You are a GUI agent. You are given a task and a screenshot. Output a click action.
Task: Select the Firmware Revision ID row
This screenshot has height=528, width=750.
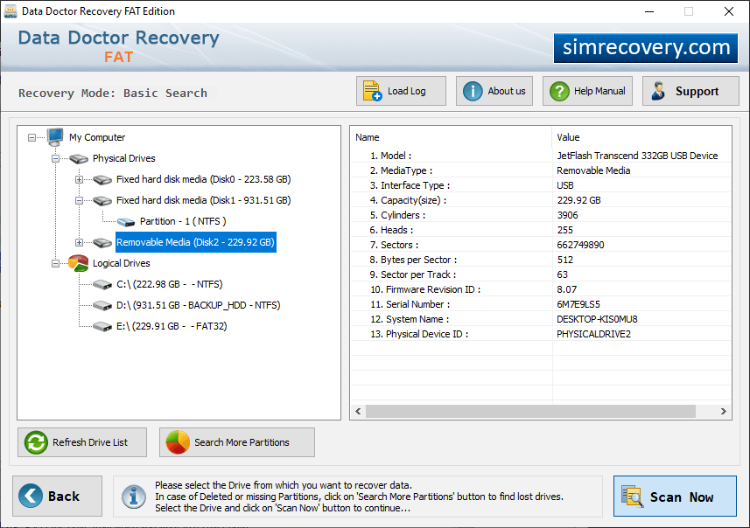(541, 289)
